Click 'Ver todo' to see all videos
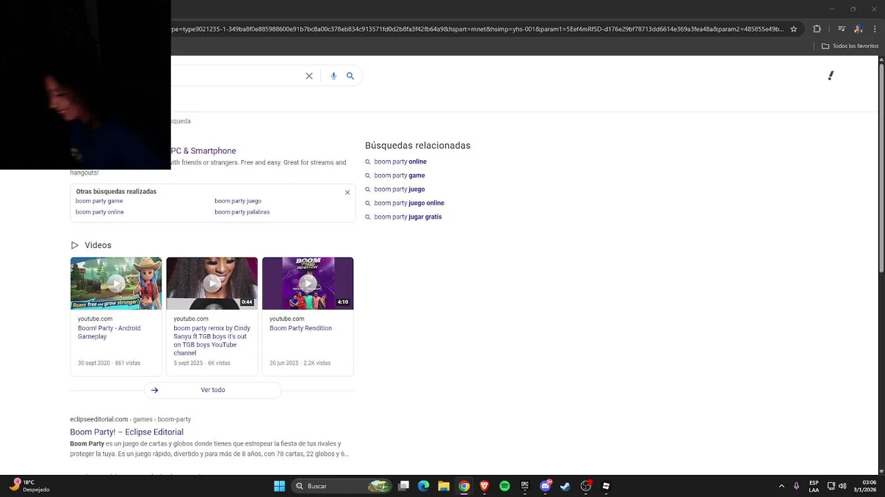 (213, 390)
